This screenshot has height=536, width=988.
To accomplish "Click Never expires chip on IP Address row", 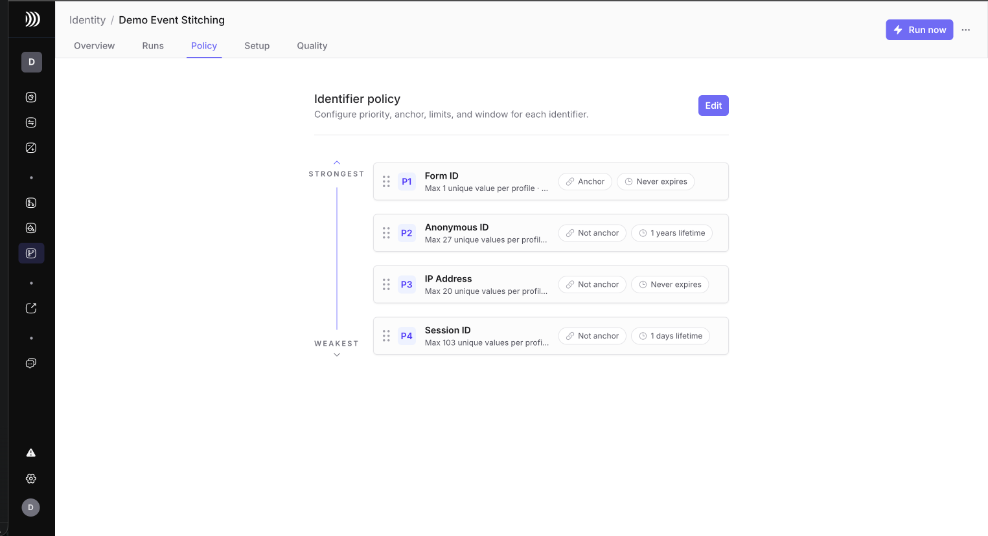I will [x=670, y=284].
